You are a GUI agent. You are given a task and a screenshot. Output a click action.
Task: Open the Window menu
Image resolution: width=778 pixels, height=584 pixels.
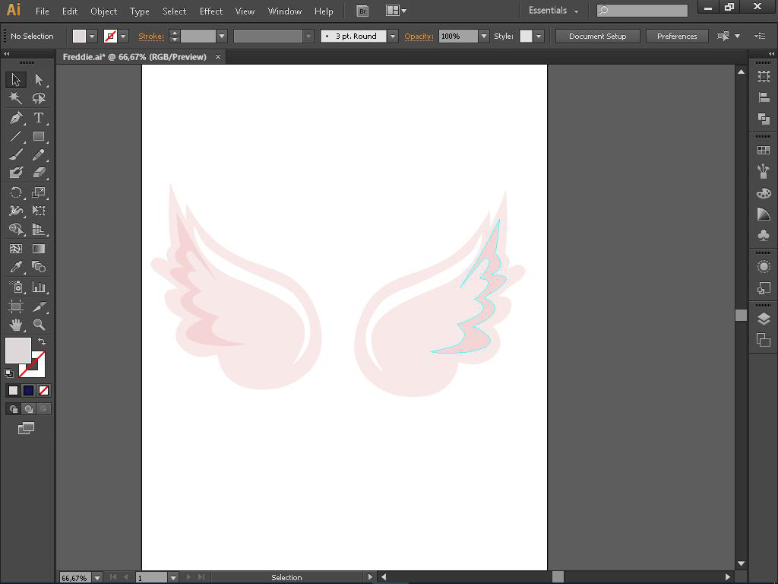tap(285, 11)
